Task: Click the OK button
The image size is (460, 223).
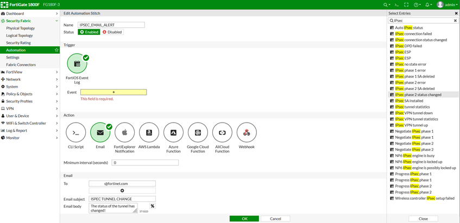Action: pos(244,219)
